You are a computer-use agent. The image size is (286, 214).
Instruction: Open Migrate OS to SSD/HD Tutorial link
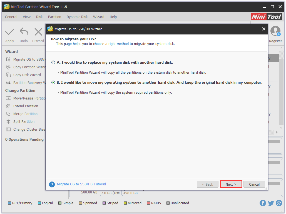pos(81,184)
